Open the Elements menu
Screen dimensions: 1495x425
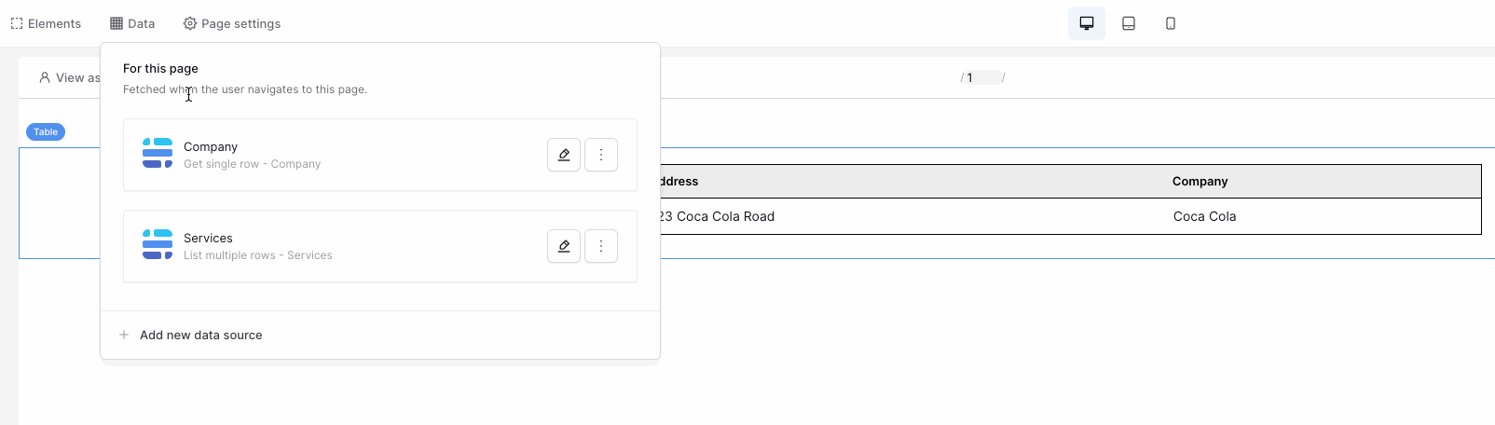coord(46,23)
